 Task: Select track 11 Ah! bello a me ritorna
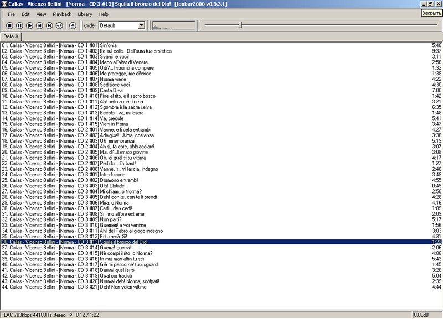(221, 102)
